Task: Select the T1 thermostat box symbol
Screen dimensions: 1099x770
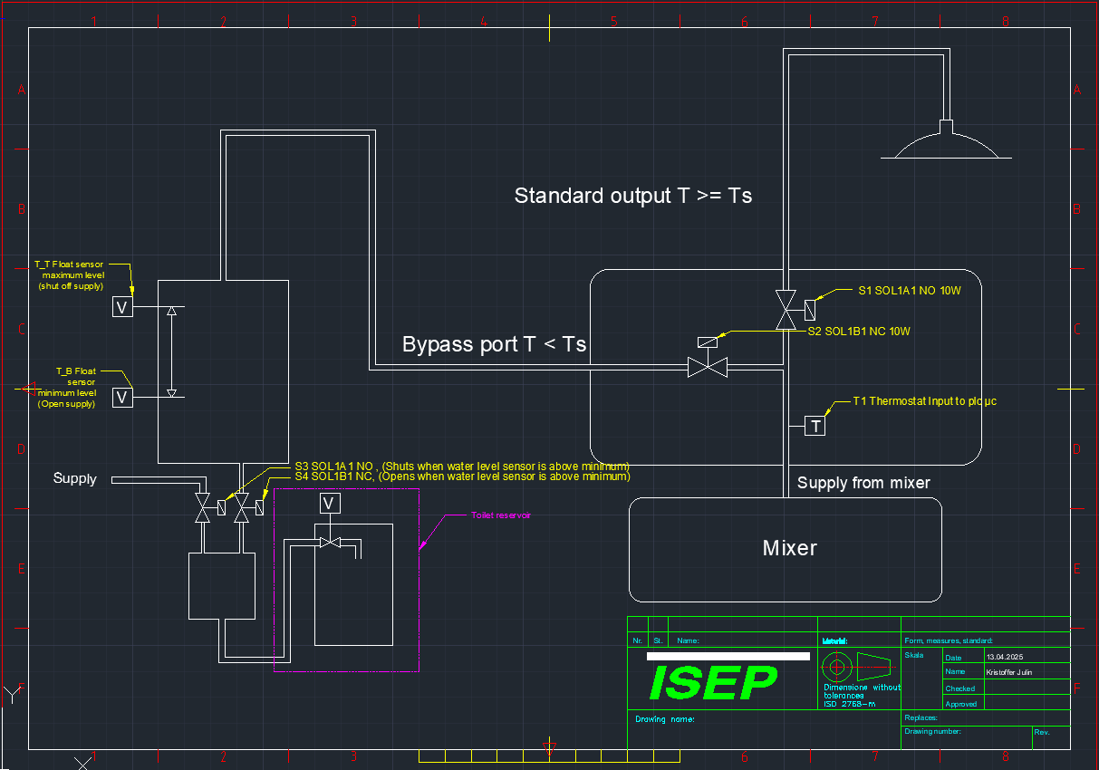Action: pyautogui.click(x=815, y=426)
